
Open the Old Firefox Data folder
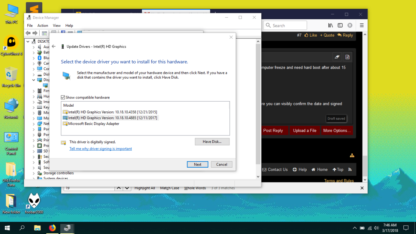11,174
